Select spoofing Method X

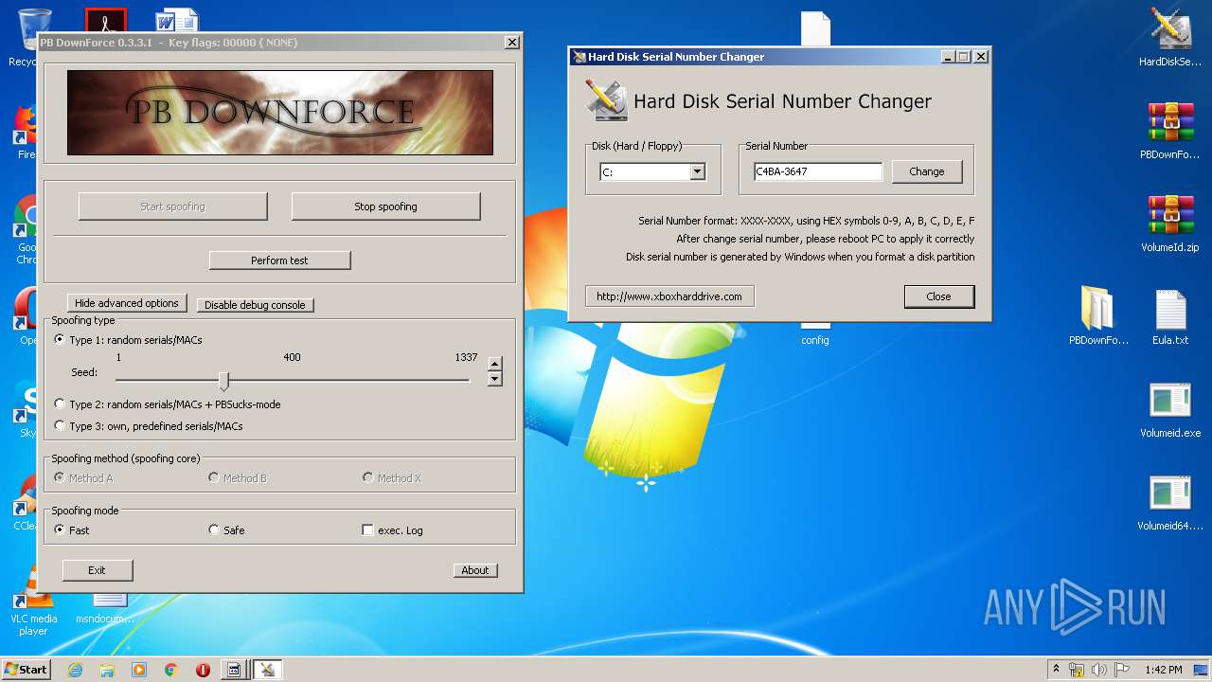coord(393,478)
